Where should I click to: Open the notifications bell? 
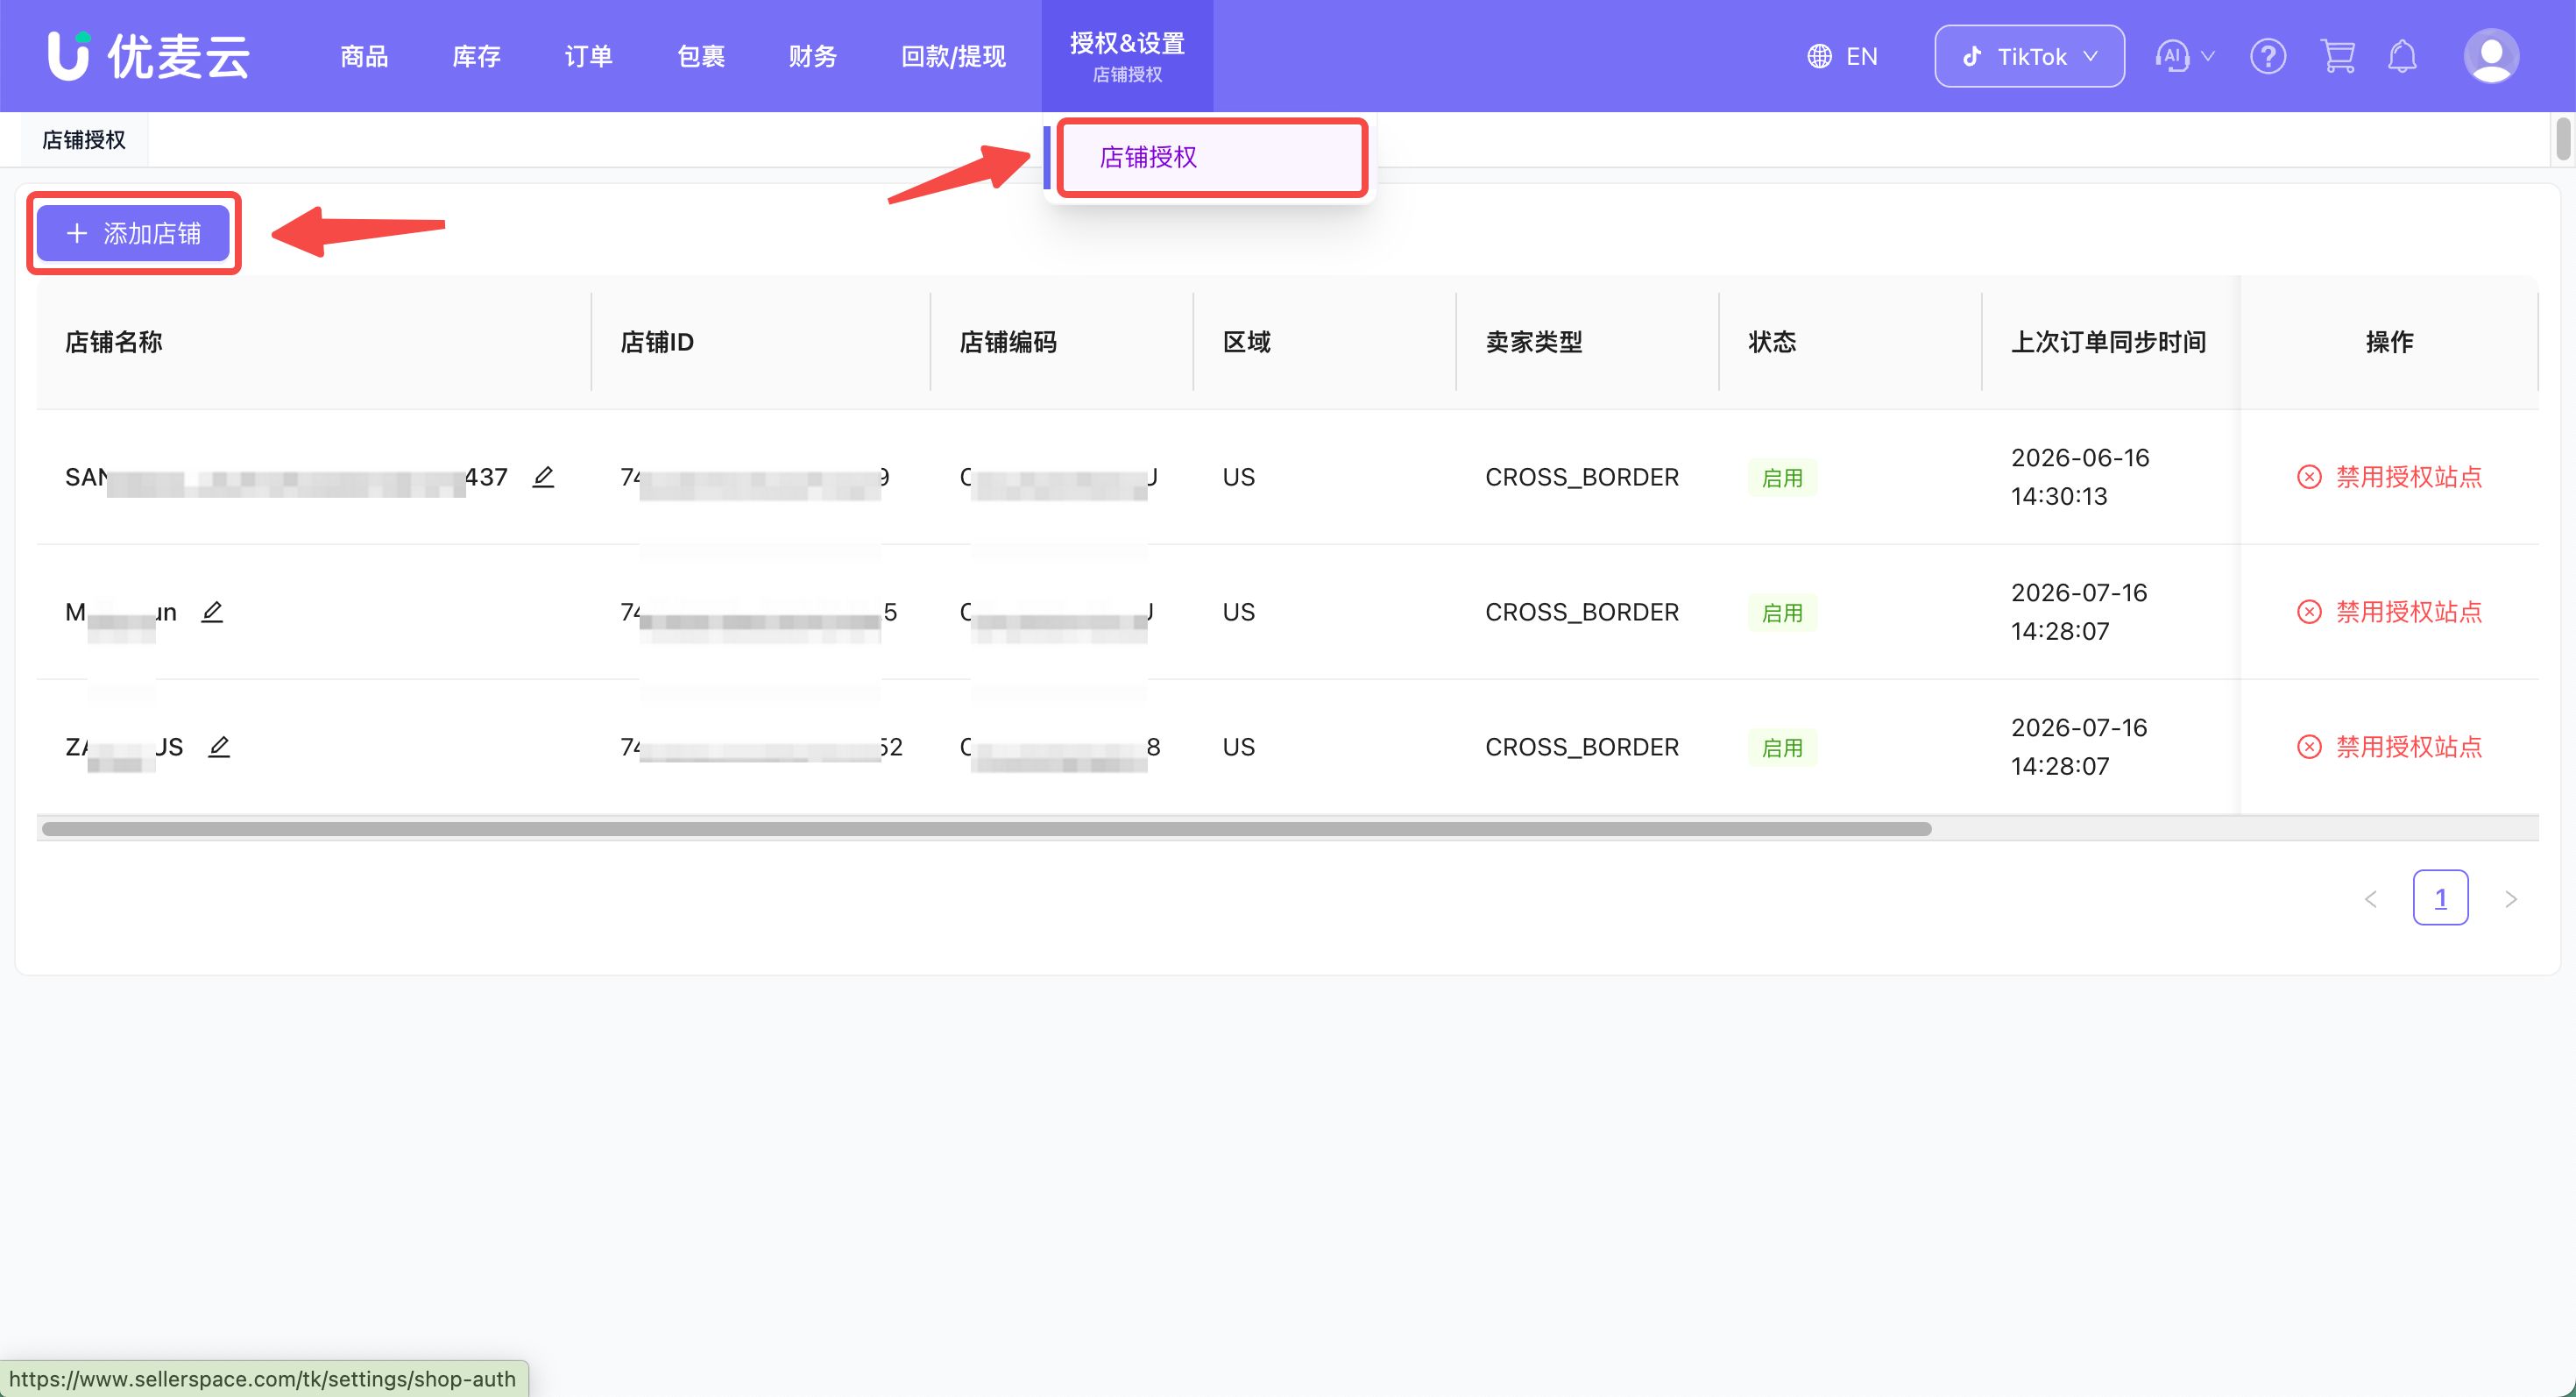click(2402, 56)
